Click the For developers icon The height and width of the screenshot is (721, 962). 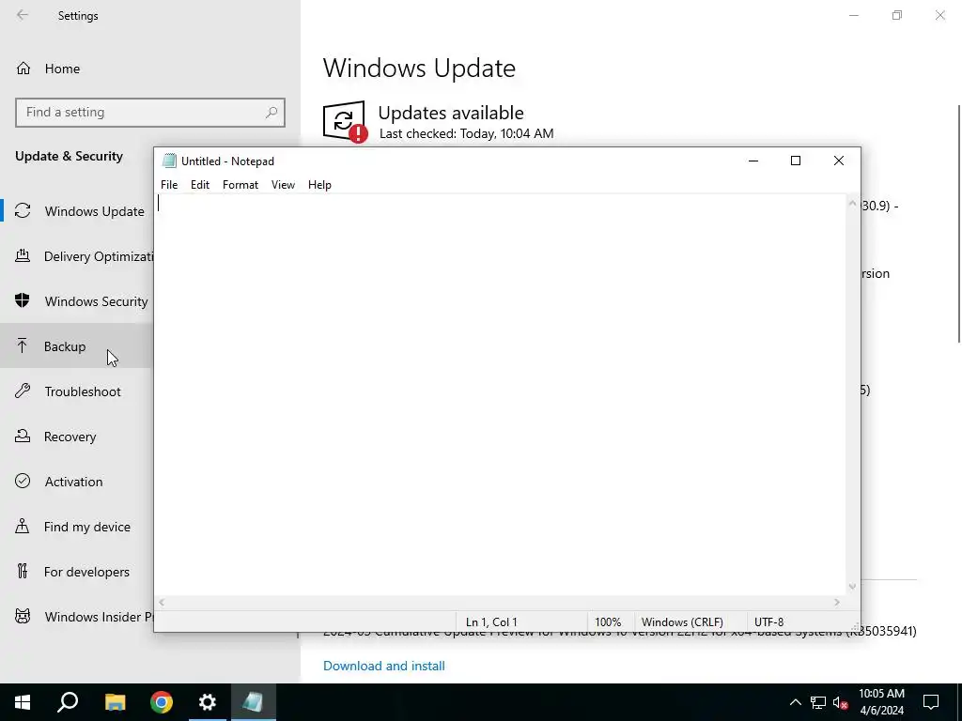click(x=23, y=571)
